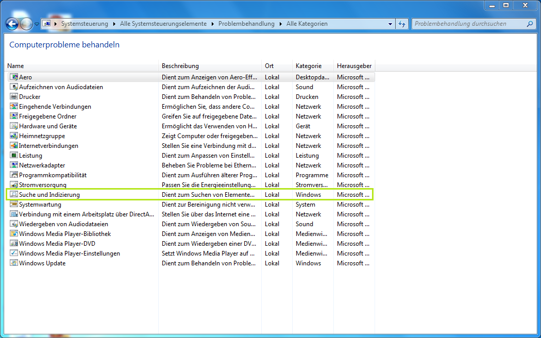
Task: Click the Wiedergeben von Audiodataeien icon
Action: [x=14, y=224]
